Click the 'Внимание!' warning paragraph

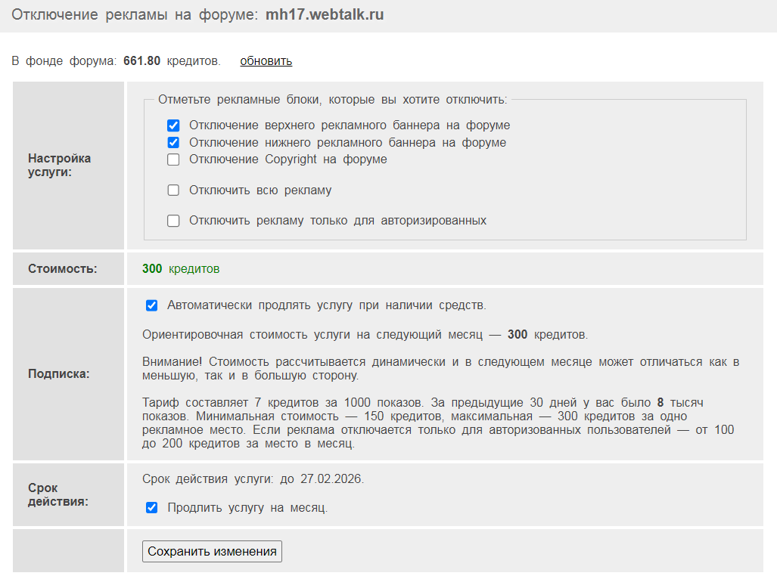coord(440,369)
